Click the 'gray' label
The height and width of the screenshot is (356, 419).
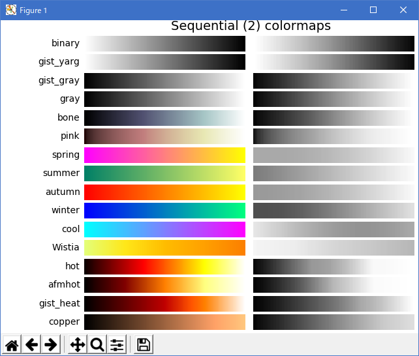70,99
